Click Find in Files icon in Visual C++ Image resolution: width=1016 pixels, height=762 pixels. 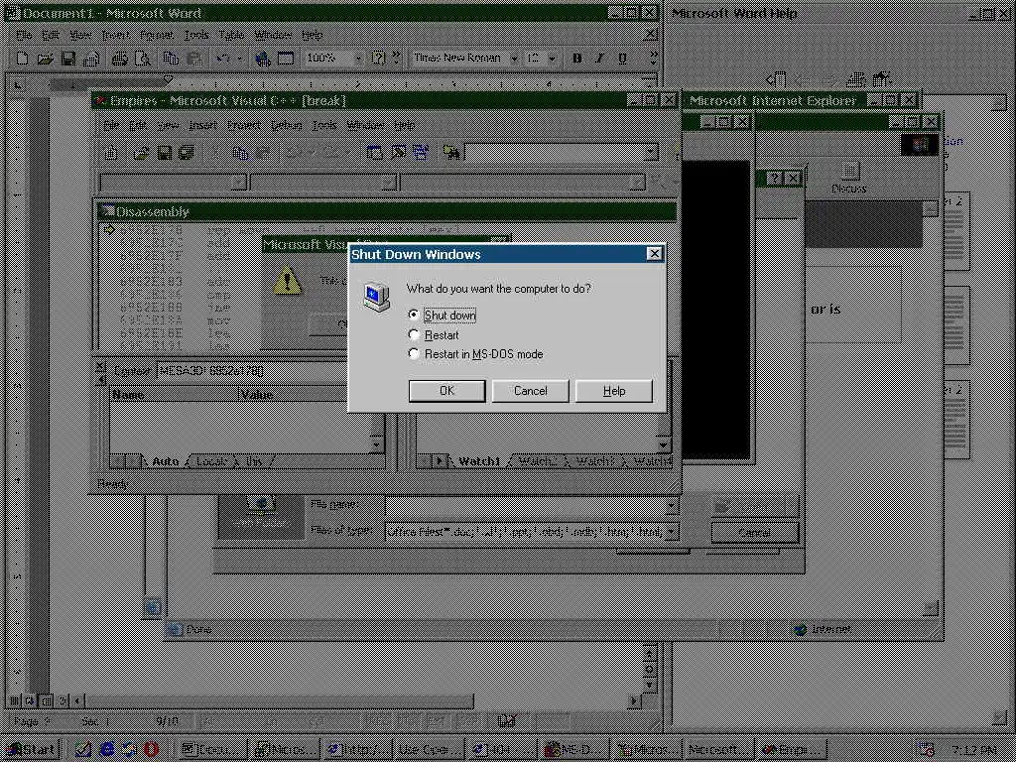[x=451, y=152]
